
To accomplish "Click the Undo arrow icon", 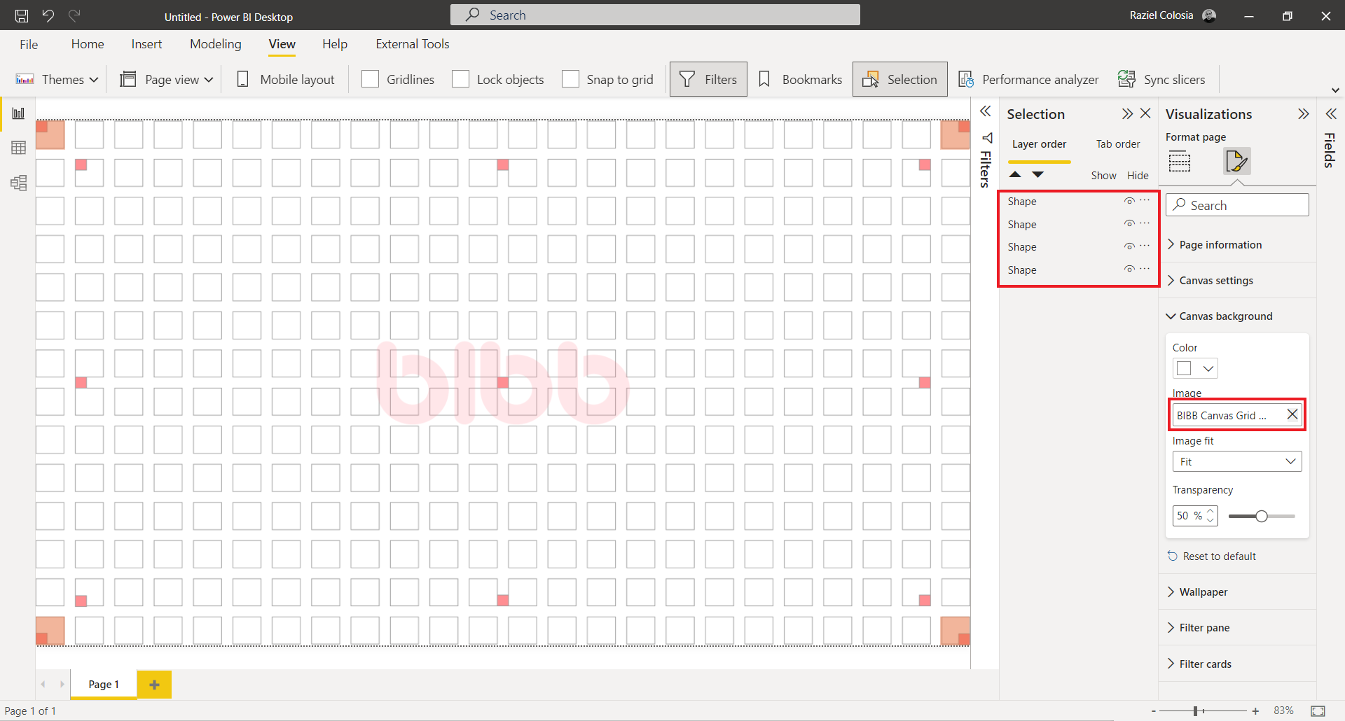I will pos(48,15).
